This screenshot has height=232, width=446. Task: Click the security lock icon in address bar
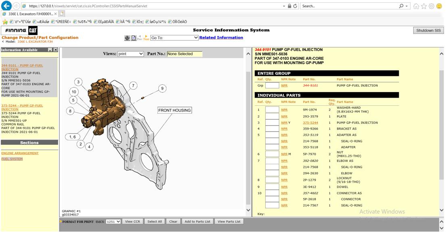tap(289, 6)
